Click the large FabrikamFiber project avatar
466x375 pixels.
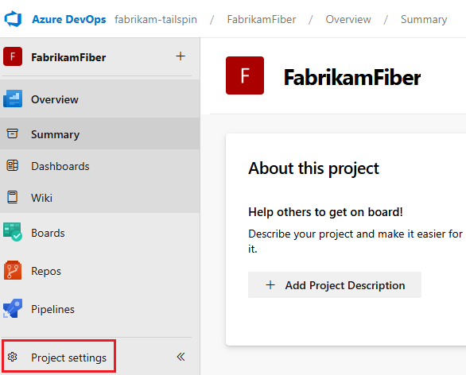[245, 75]
